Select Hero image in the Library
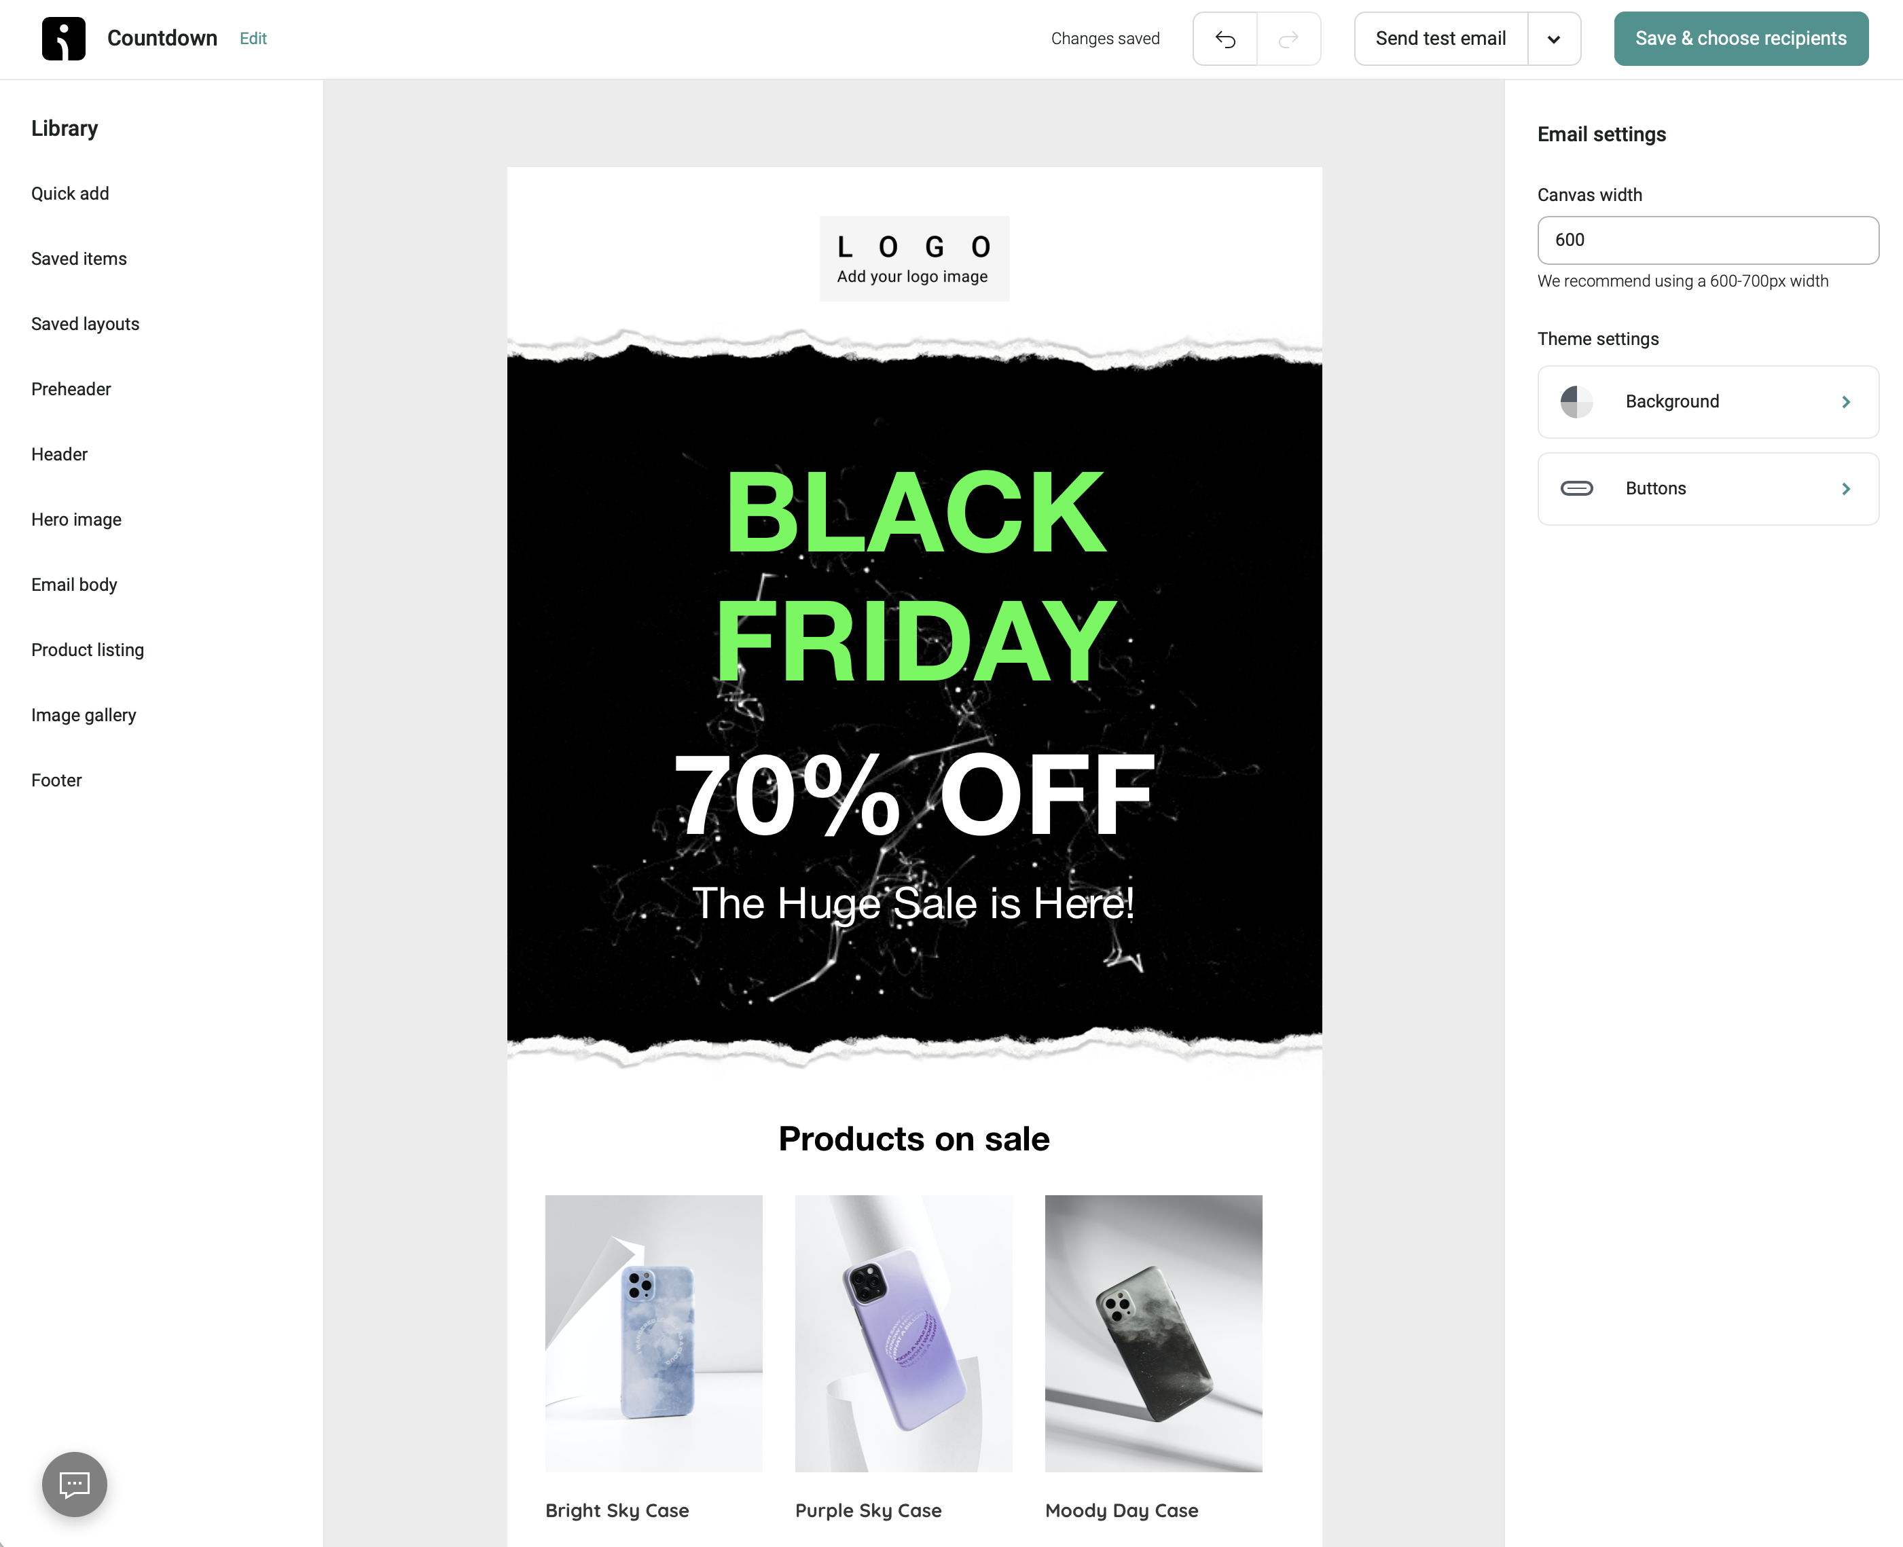Viewport: 1903px width, 1547px height. click(77, 520)
